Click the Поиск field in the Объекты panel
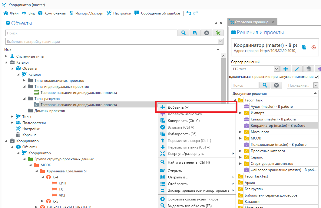This screenshot has width=321, height=208. point(91,33)
